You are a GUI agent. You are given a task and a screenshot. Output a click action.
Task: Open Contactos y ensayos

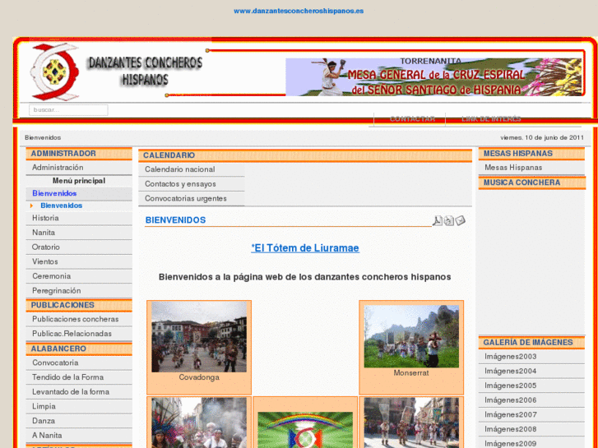click(192, 184)
